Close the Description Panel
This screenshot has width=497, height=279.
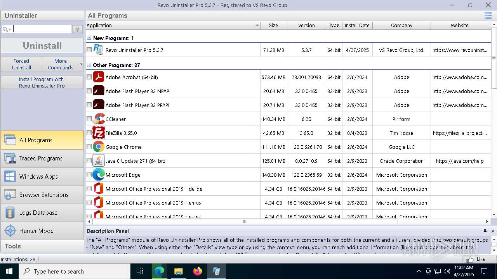(x=493, y=231)
